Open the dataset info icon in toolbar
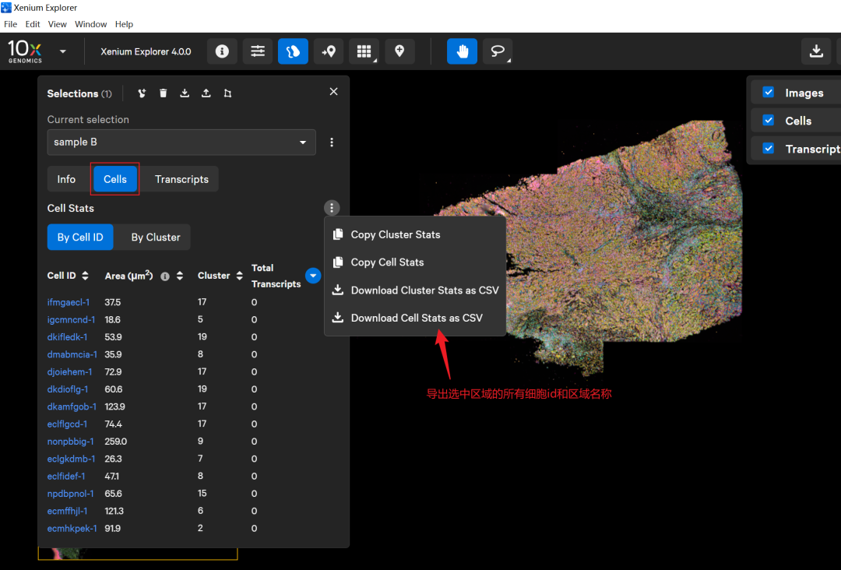Screen dimensions: 841x570 click(222, 51)
